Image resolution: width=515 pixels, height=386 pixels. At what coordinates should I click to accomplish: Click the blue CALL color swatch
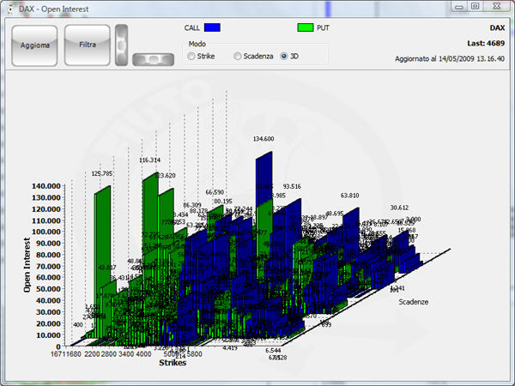coord(213,27)
